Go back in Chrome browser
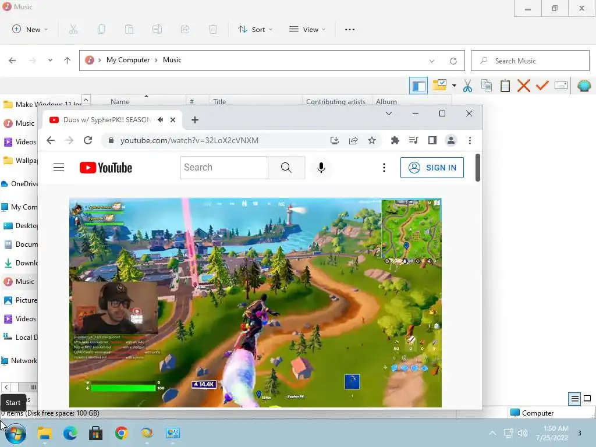Viewport: 596px width, 447px height. coord(51,140)
